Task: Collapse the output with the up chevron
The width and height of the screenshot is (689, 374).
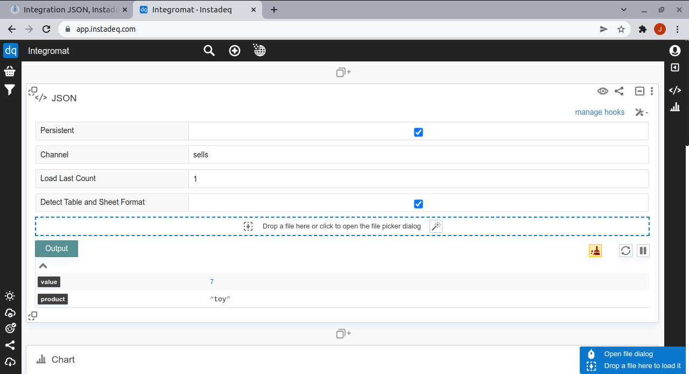Action: 43,266
